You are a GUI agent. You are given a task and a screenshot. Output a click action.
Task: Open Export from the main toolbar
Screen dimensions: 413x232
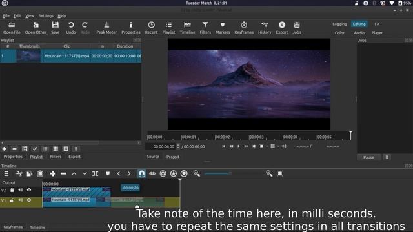point(282,28)
